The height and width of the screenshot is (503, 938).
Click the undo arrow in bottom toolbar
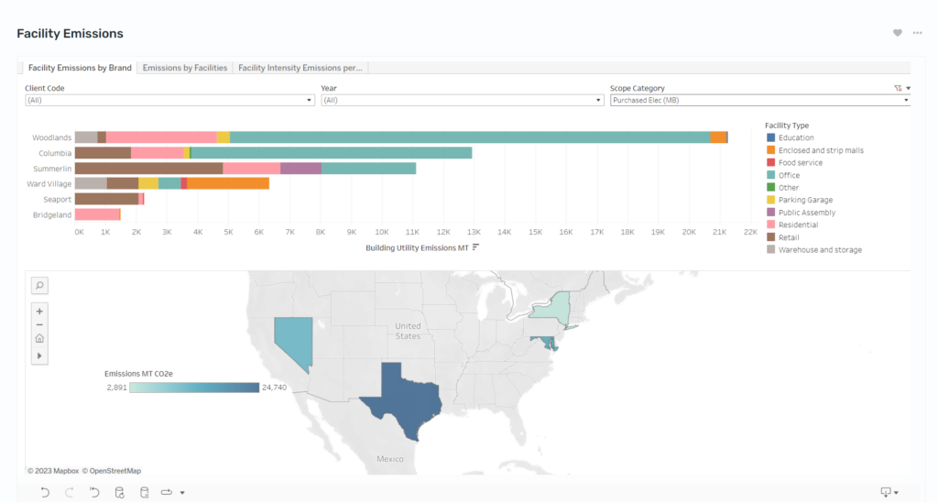pos(45,492)
